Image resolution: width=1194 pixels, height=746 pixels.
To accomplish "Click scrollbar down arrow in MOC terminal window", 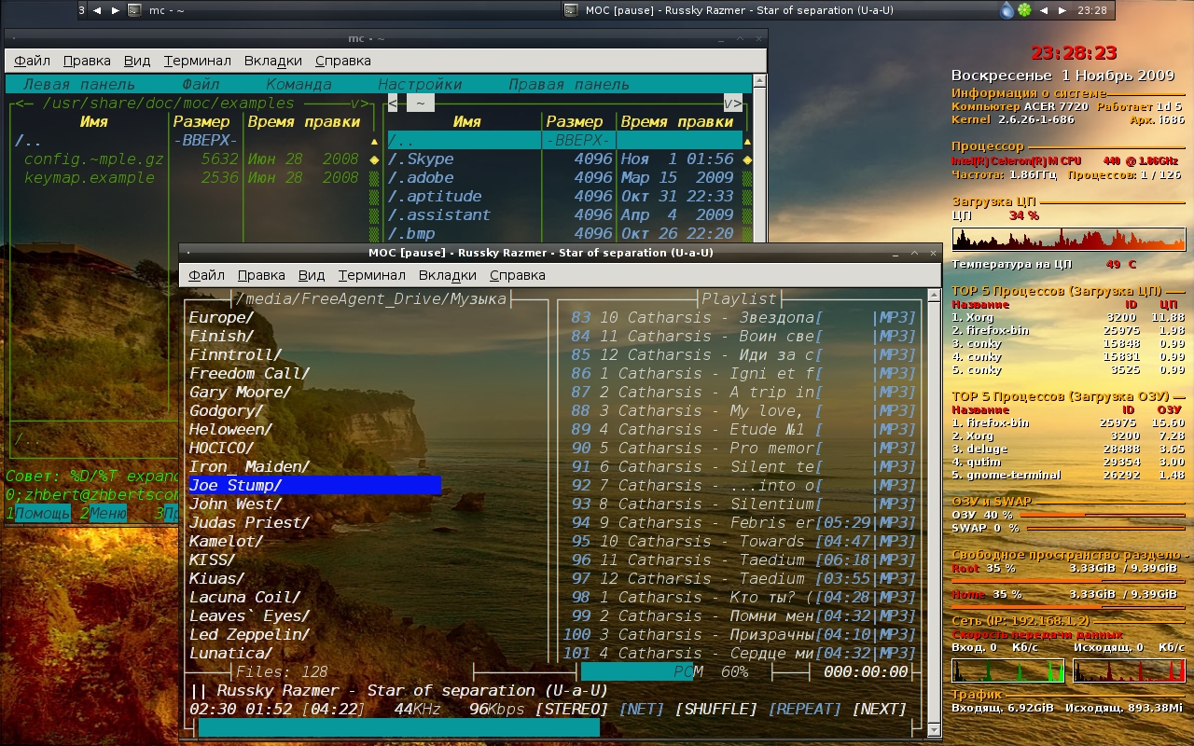I will [935, 730].
